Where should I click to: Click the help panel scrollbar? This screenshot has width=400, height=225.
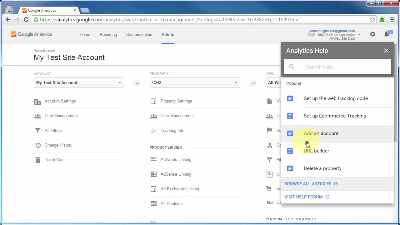396,94
